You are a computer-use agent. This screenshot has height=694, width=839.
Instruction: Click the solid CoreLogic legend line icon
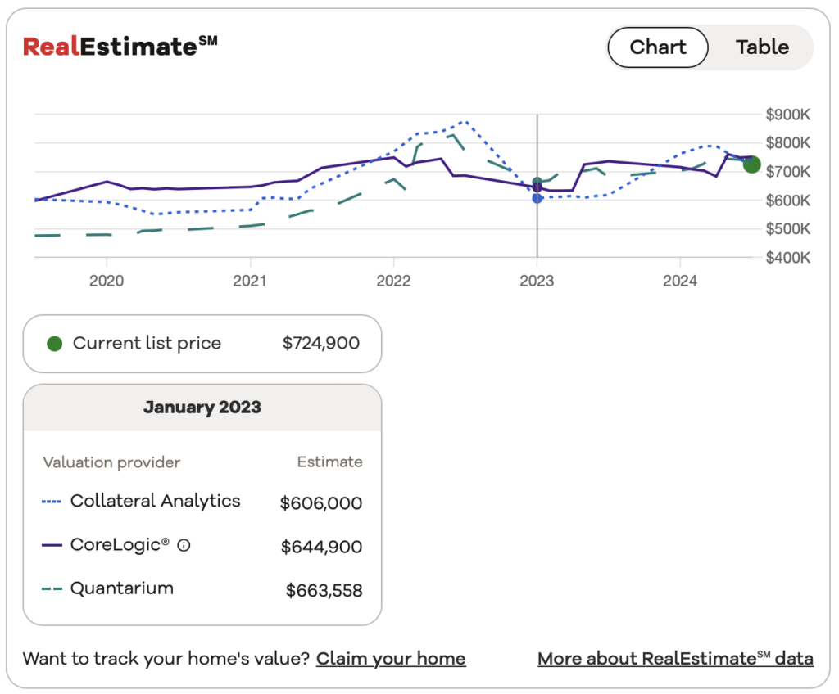[x=52, y=545]
